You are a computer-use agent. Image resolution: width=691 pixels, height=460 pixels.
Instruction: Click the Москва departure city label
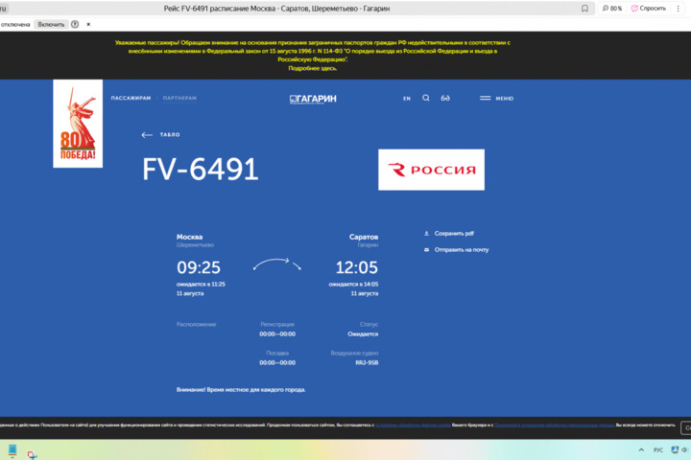pos(189,237)
